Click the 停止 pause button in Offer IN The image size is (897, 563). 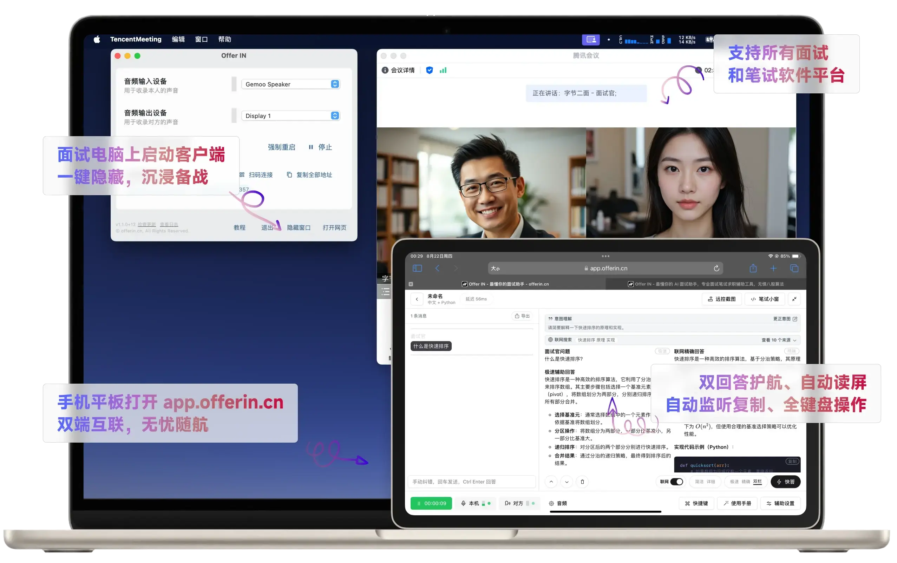[x=320, y=147]
